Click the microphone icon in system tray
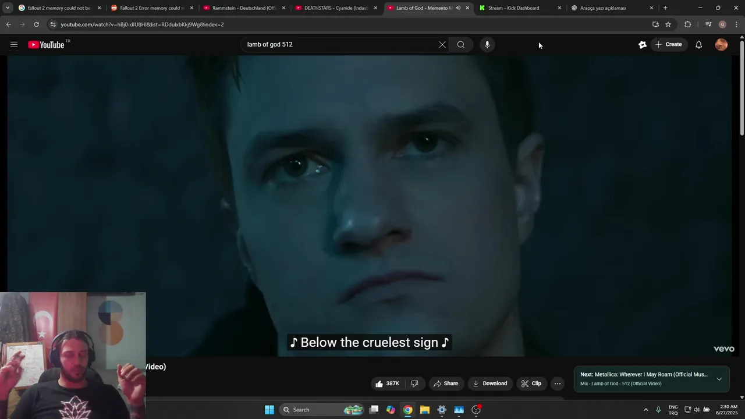Screen dimensions: 745x419 (658, 410)
